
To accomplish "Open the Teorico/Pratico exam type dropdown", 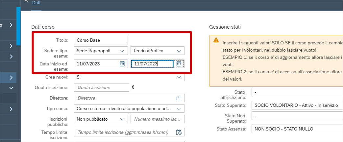I will pos(179,51).
